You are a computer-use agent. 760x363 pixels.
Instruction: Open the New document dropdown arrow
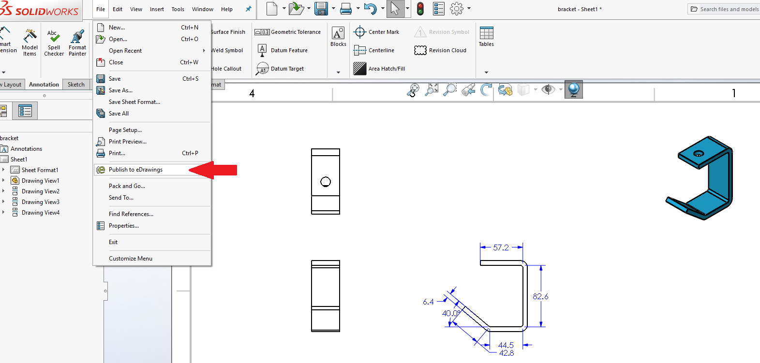(x=284, y=9)
